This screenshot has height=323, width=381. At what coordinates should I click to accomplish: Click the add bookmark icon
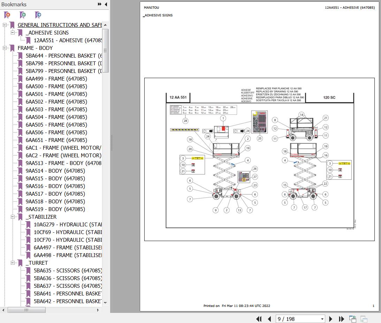coord(23,15)
